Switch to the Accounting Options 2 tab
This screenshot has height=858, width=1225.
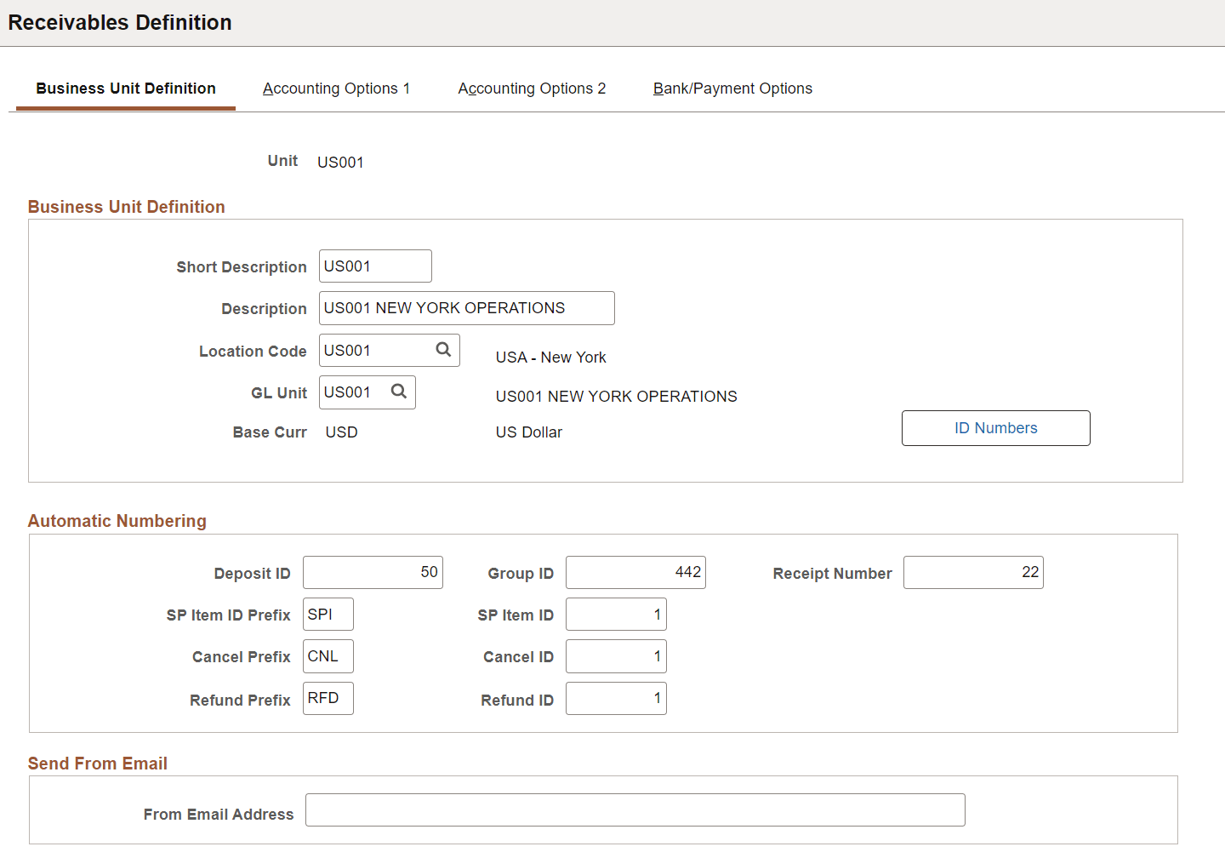pyautogui.click(x=532, y=88)
